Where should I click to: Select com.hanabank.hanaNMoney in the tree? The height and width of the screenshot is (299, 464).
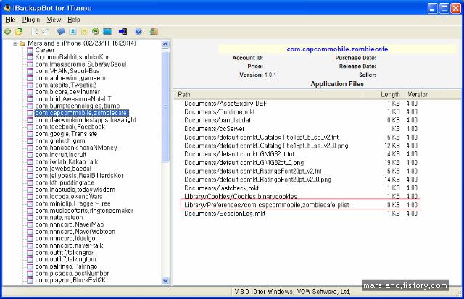pyautogui.click(x=76, y=148)
